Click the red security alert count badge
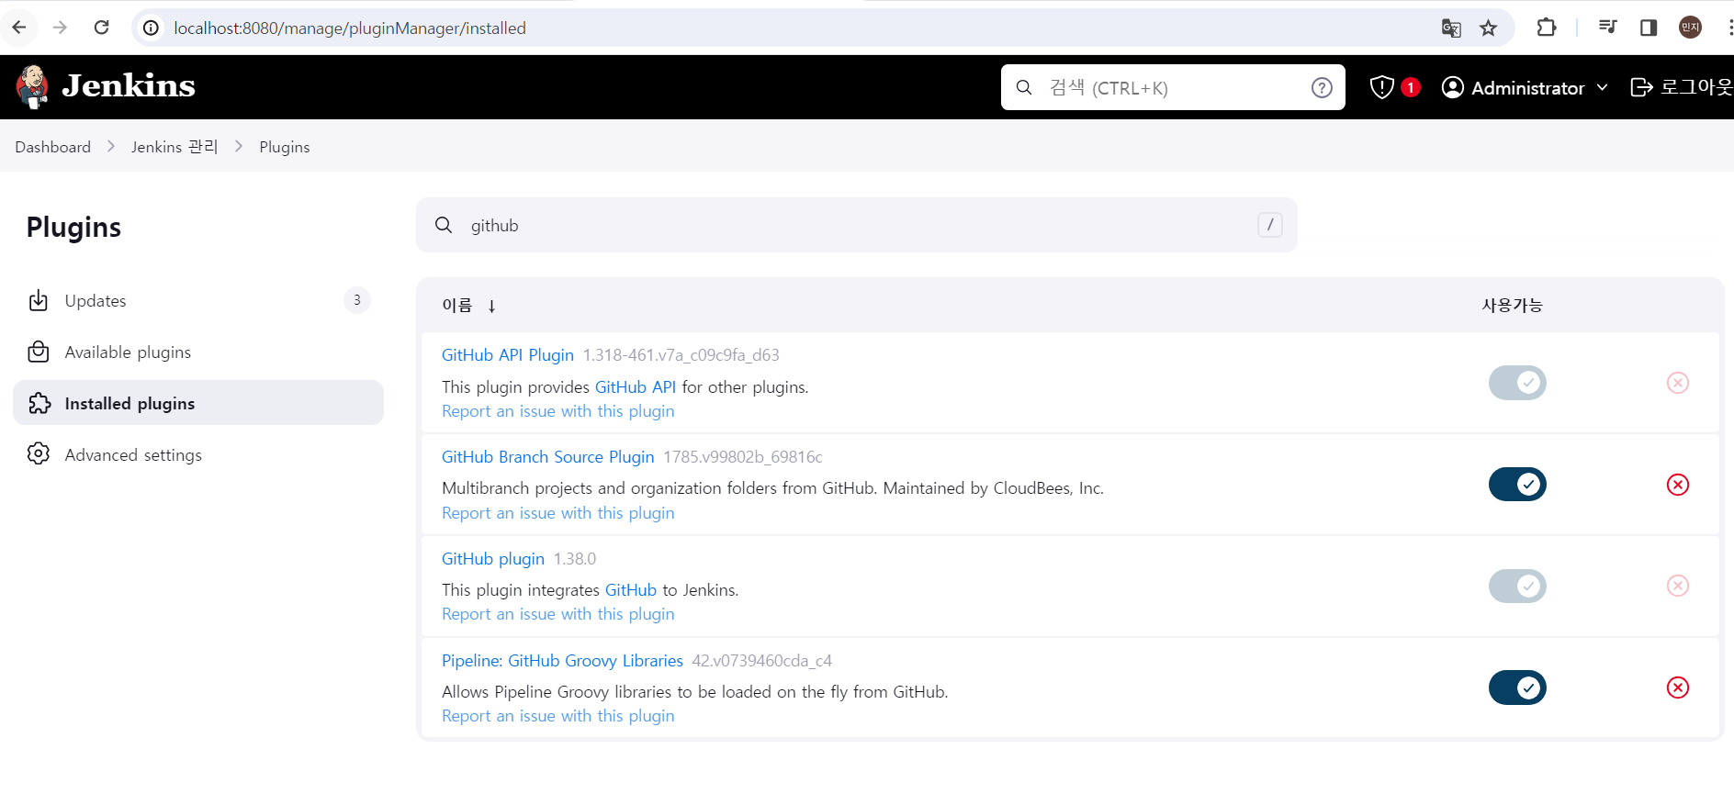This screenshot has width=1734, height=805. point(1411,87)
